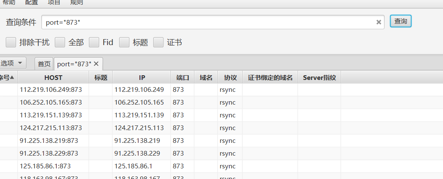The height and width of the screenshot is (179, 443).
Task: Clear the query text with the X icon
Action: pyautogui.click(x=379, y=22)
